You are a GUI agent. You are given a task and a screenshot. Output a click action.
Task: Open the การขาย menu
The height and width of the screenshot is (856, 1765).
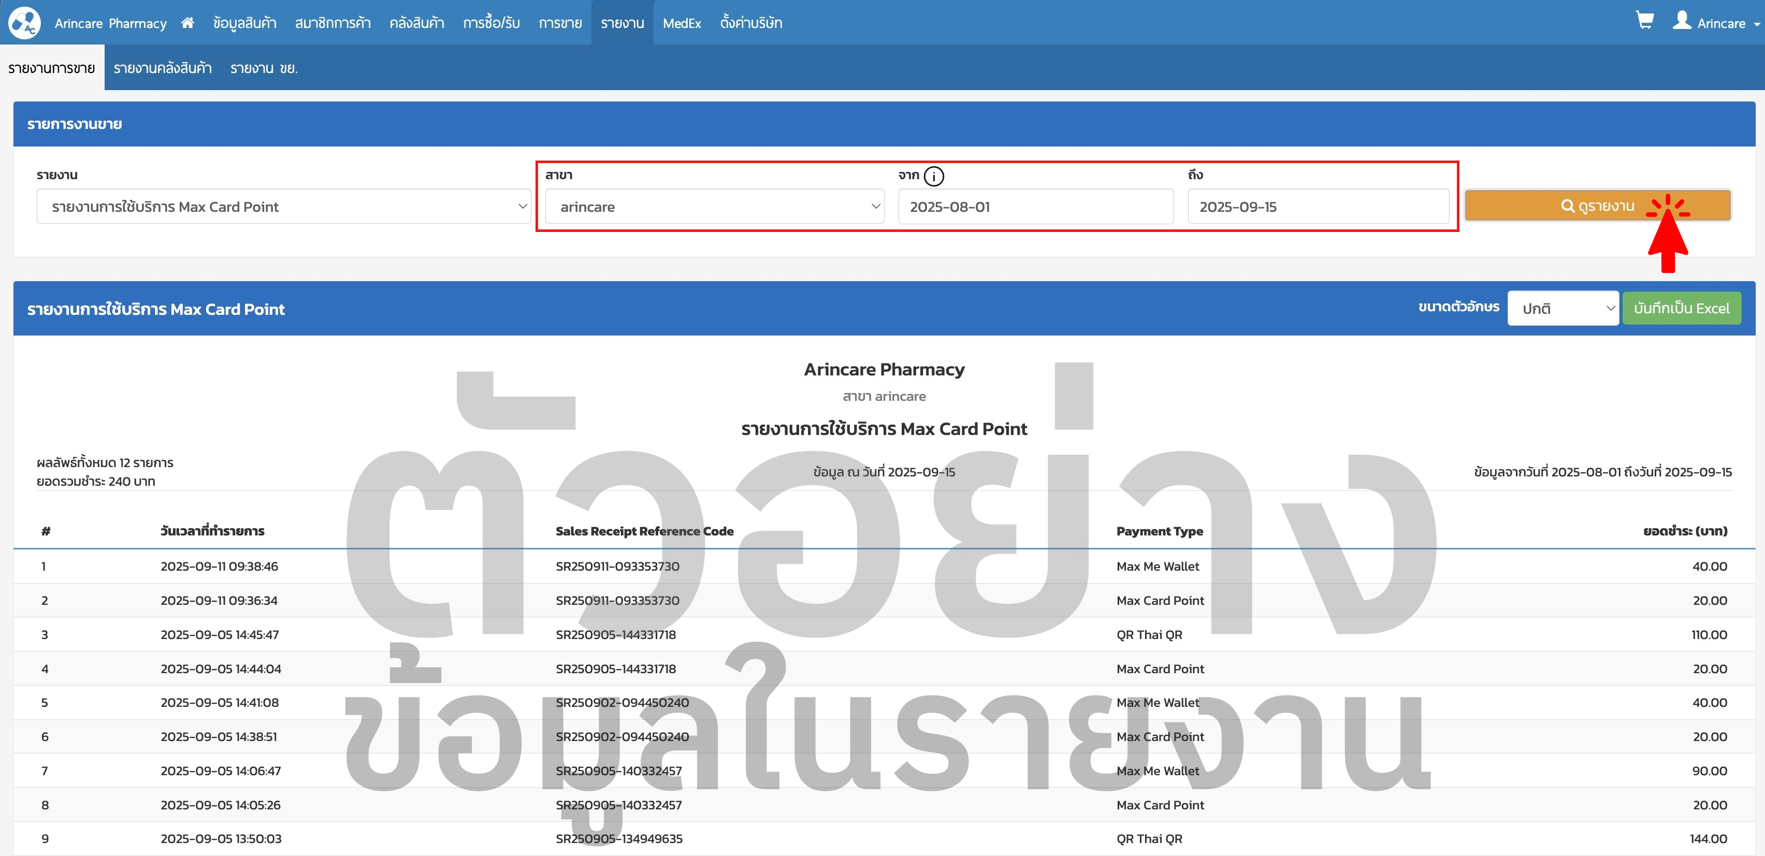[x=560, y=23]
